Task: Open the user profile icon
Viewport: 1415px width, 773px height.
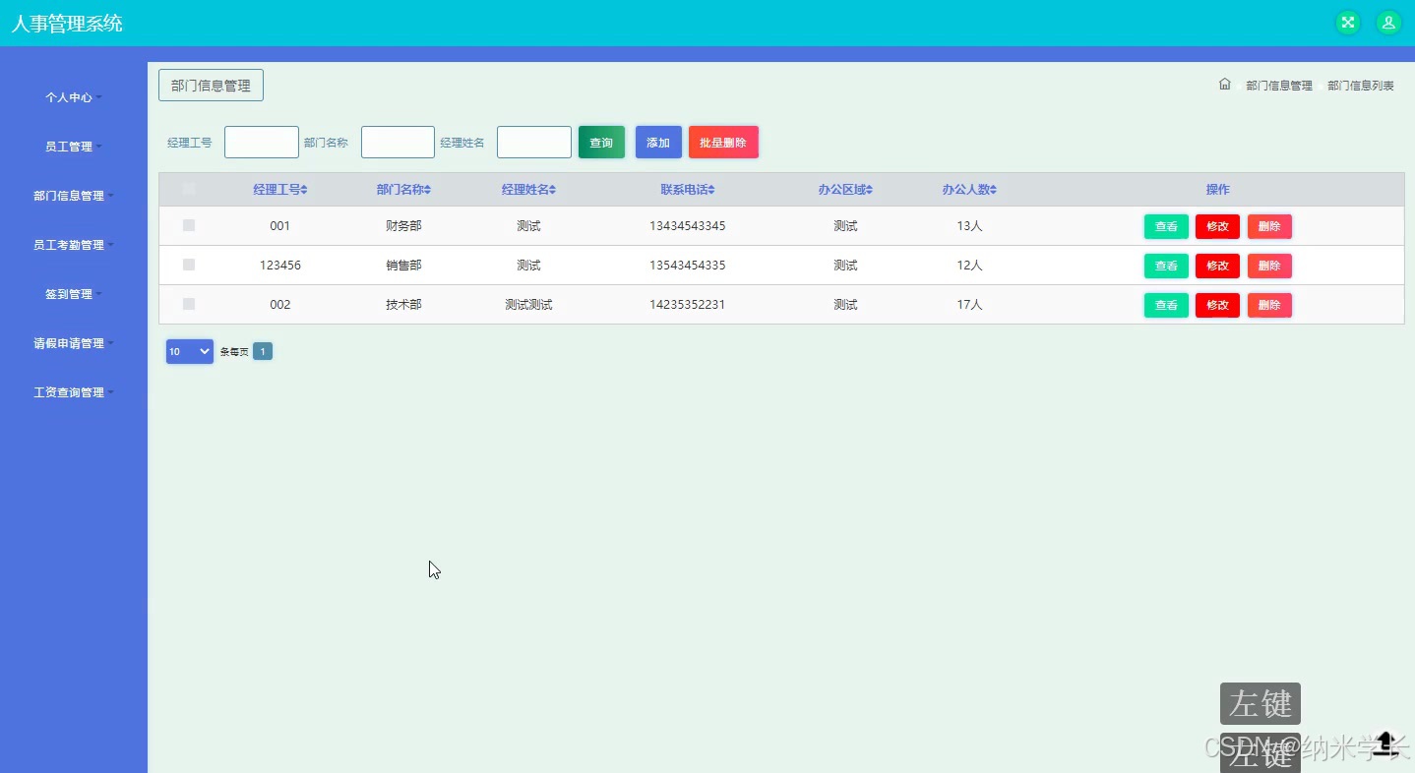Action: click(1388, 23)
